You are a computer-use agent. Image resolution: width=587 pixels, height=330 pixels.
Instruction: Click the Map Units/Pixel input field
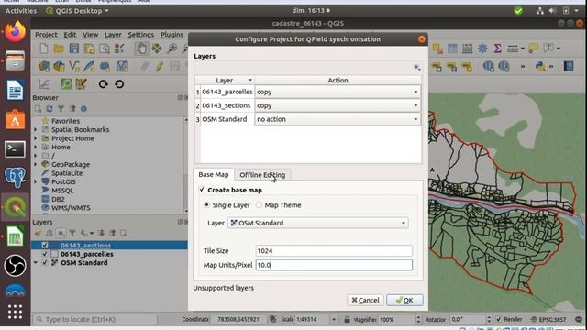[x=334, y=265]
